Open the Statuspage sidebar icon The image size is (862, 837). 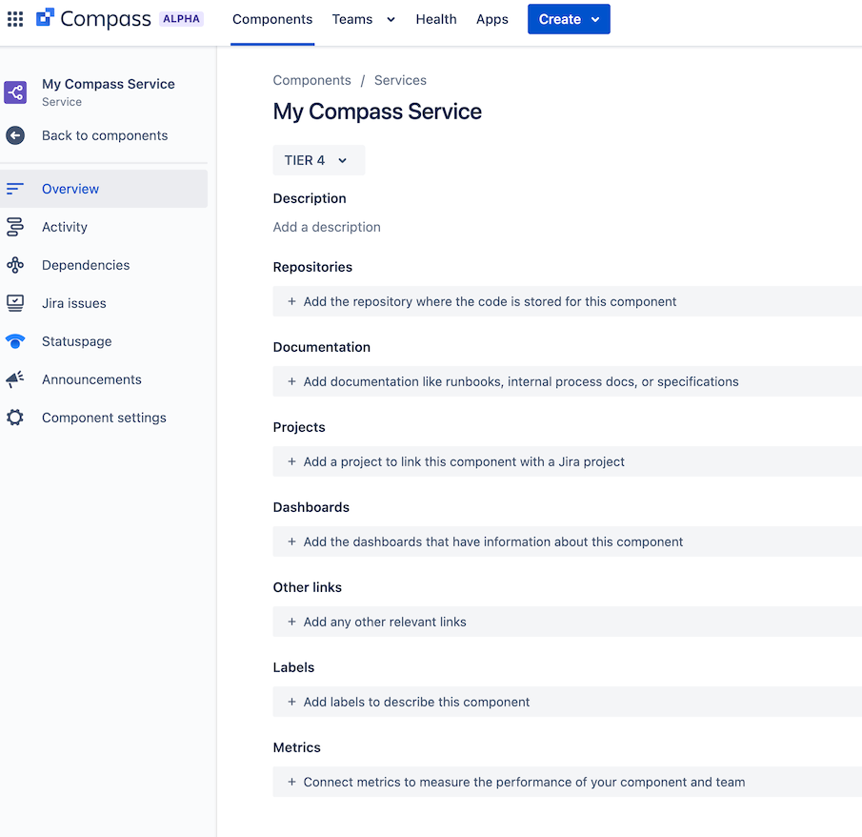[x=15, y=341]
